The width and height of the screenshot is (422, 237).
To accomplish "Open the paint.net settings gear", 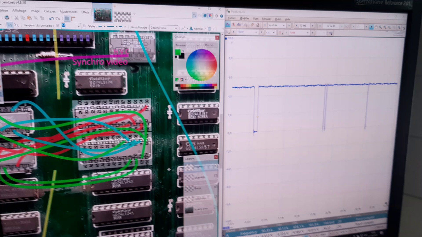I will [x=217, y=16].
